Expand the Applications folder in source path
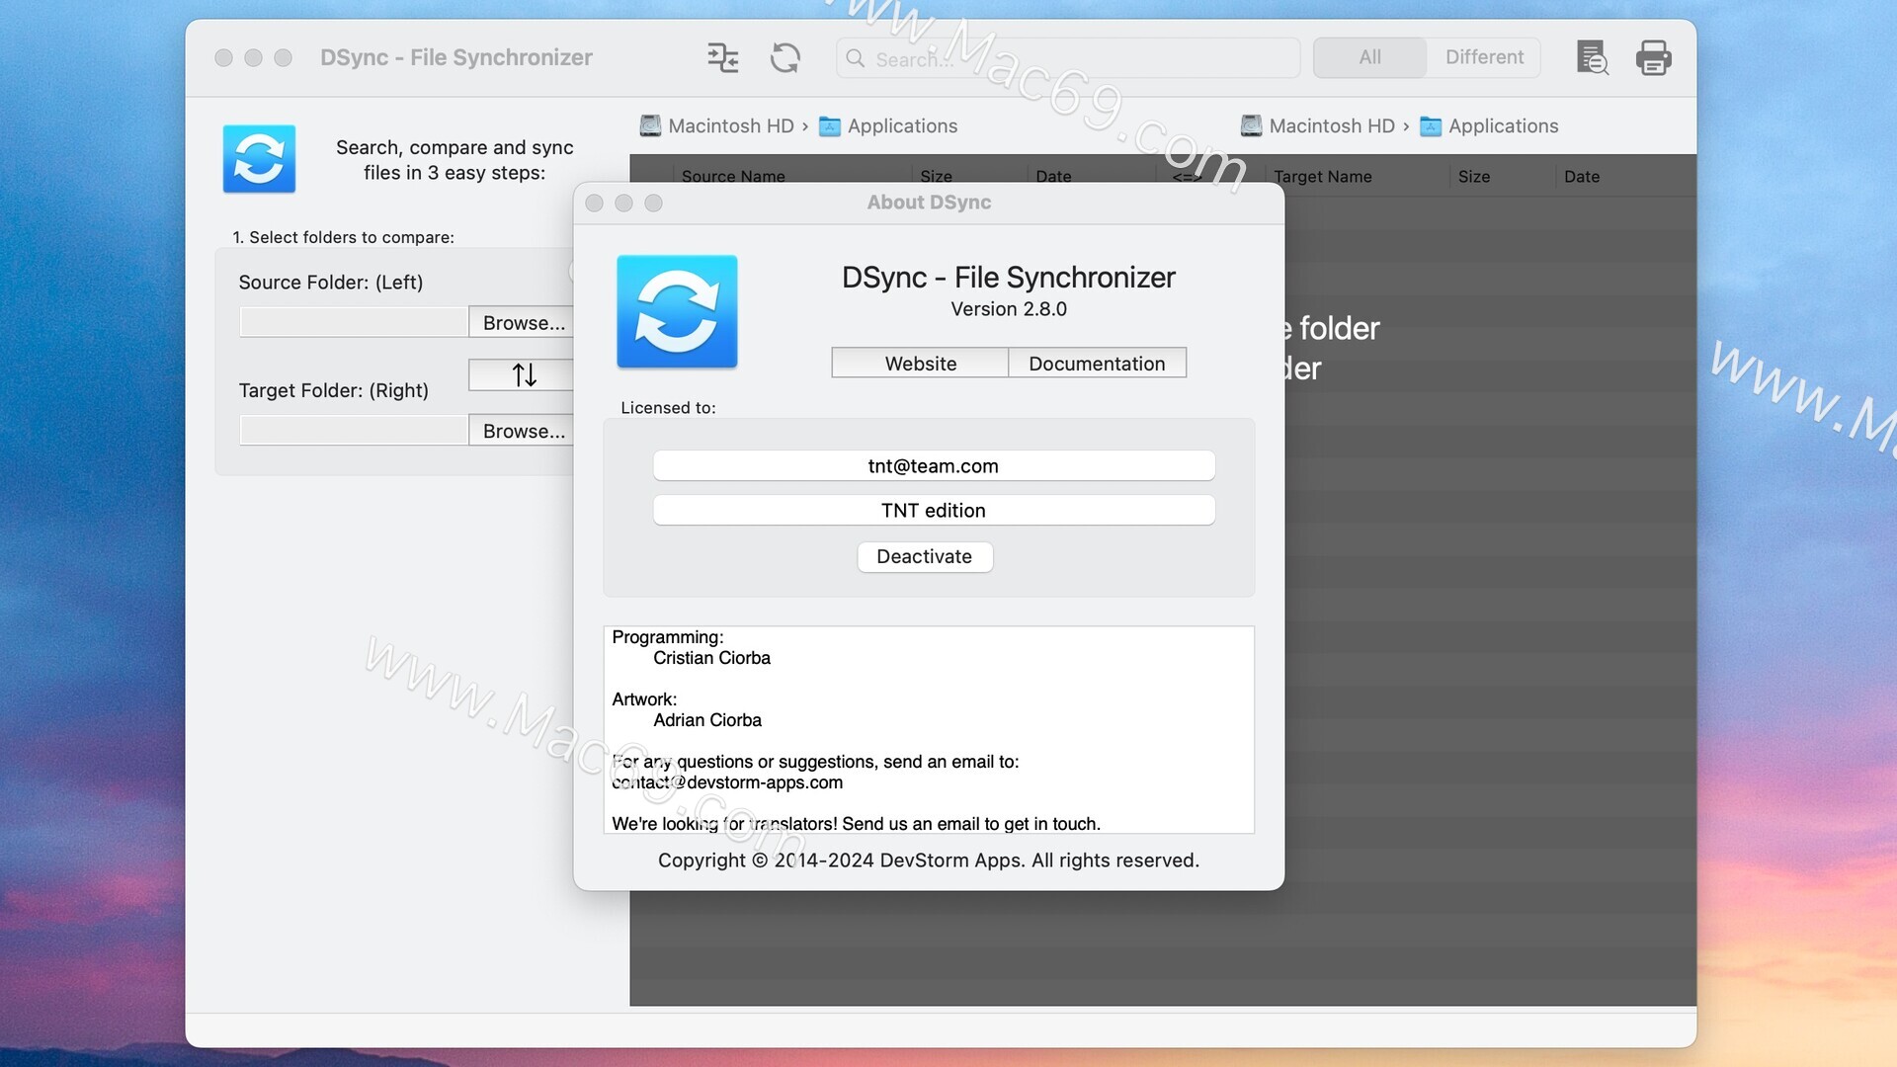1897x1067 pixels. pyautogui.click(x=903, y=125)
